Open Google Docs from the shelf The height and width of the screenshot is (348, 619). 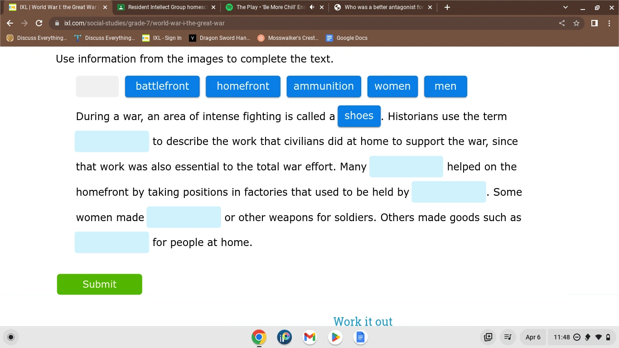point(360,337)
